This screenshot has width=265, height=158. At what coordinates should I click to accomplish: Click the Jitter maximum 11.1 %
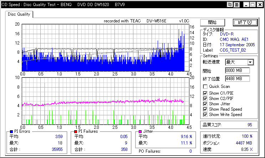coord(187,143)
